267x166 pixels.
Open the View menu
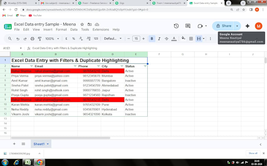point(36,29)
